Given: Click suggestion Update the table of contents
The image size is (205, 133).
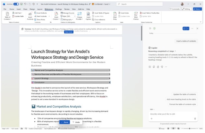Looking at the screenshot, I should 185,94.
